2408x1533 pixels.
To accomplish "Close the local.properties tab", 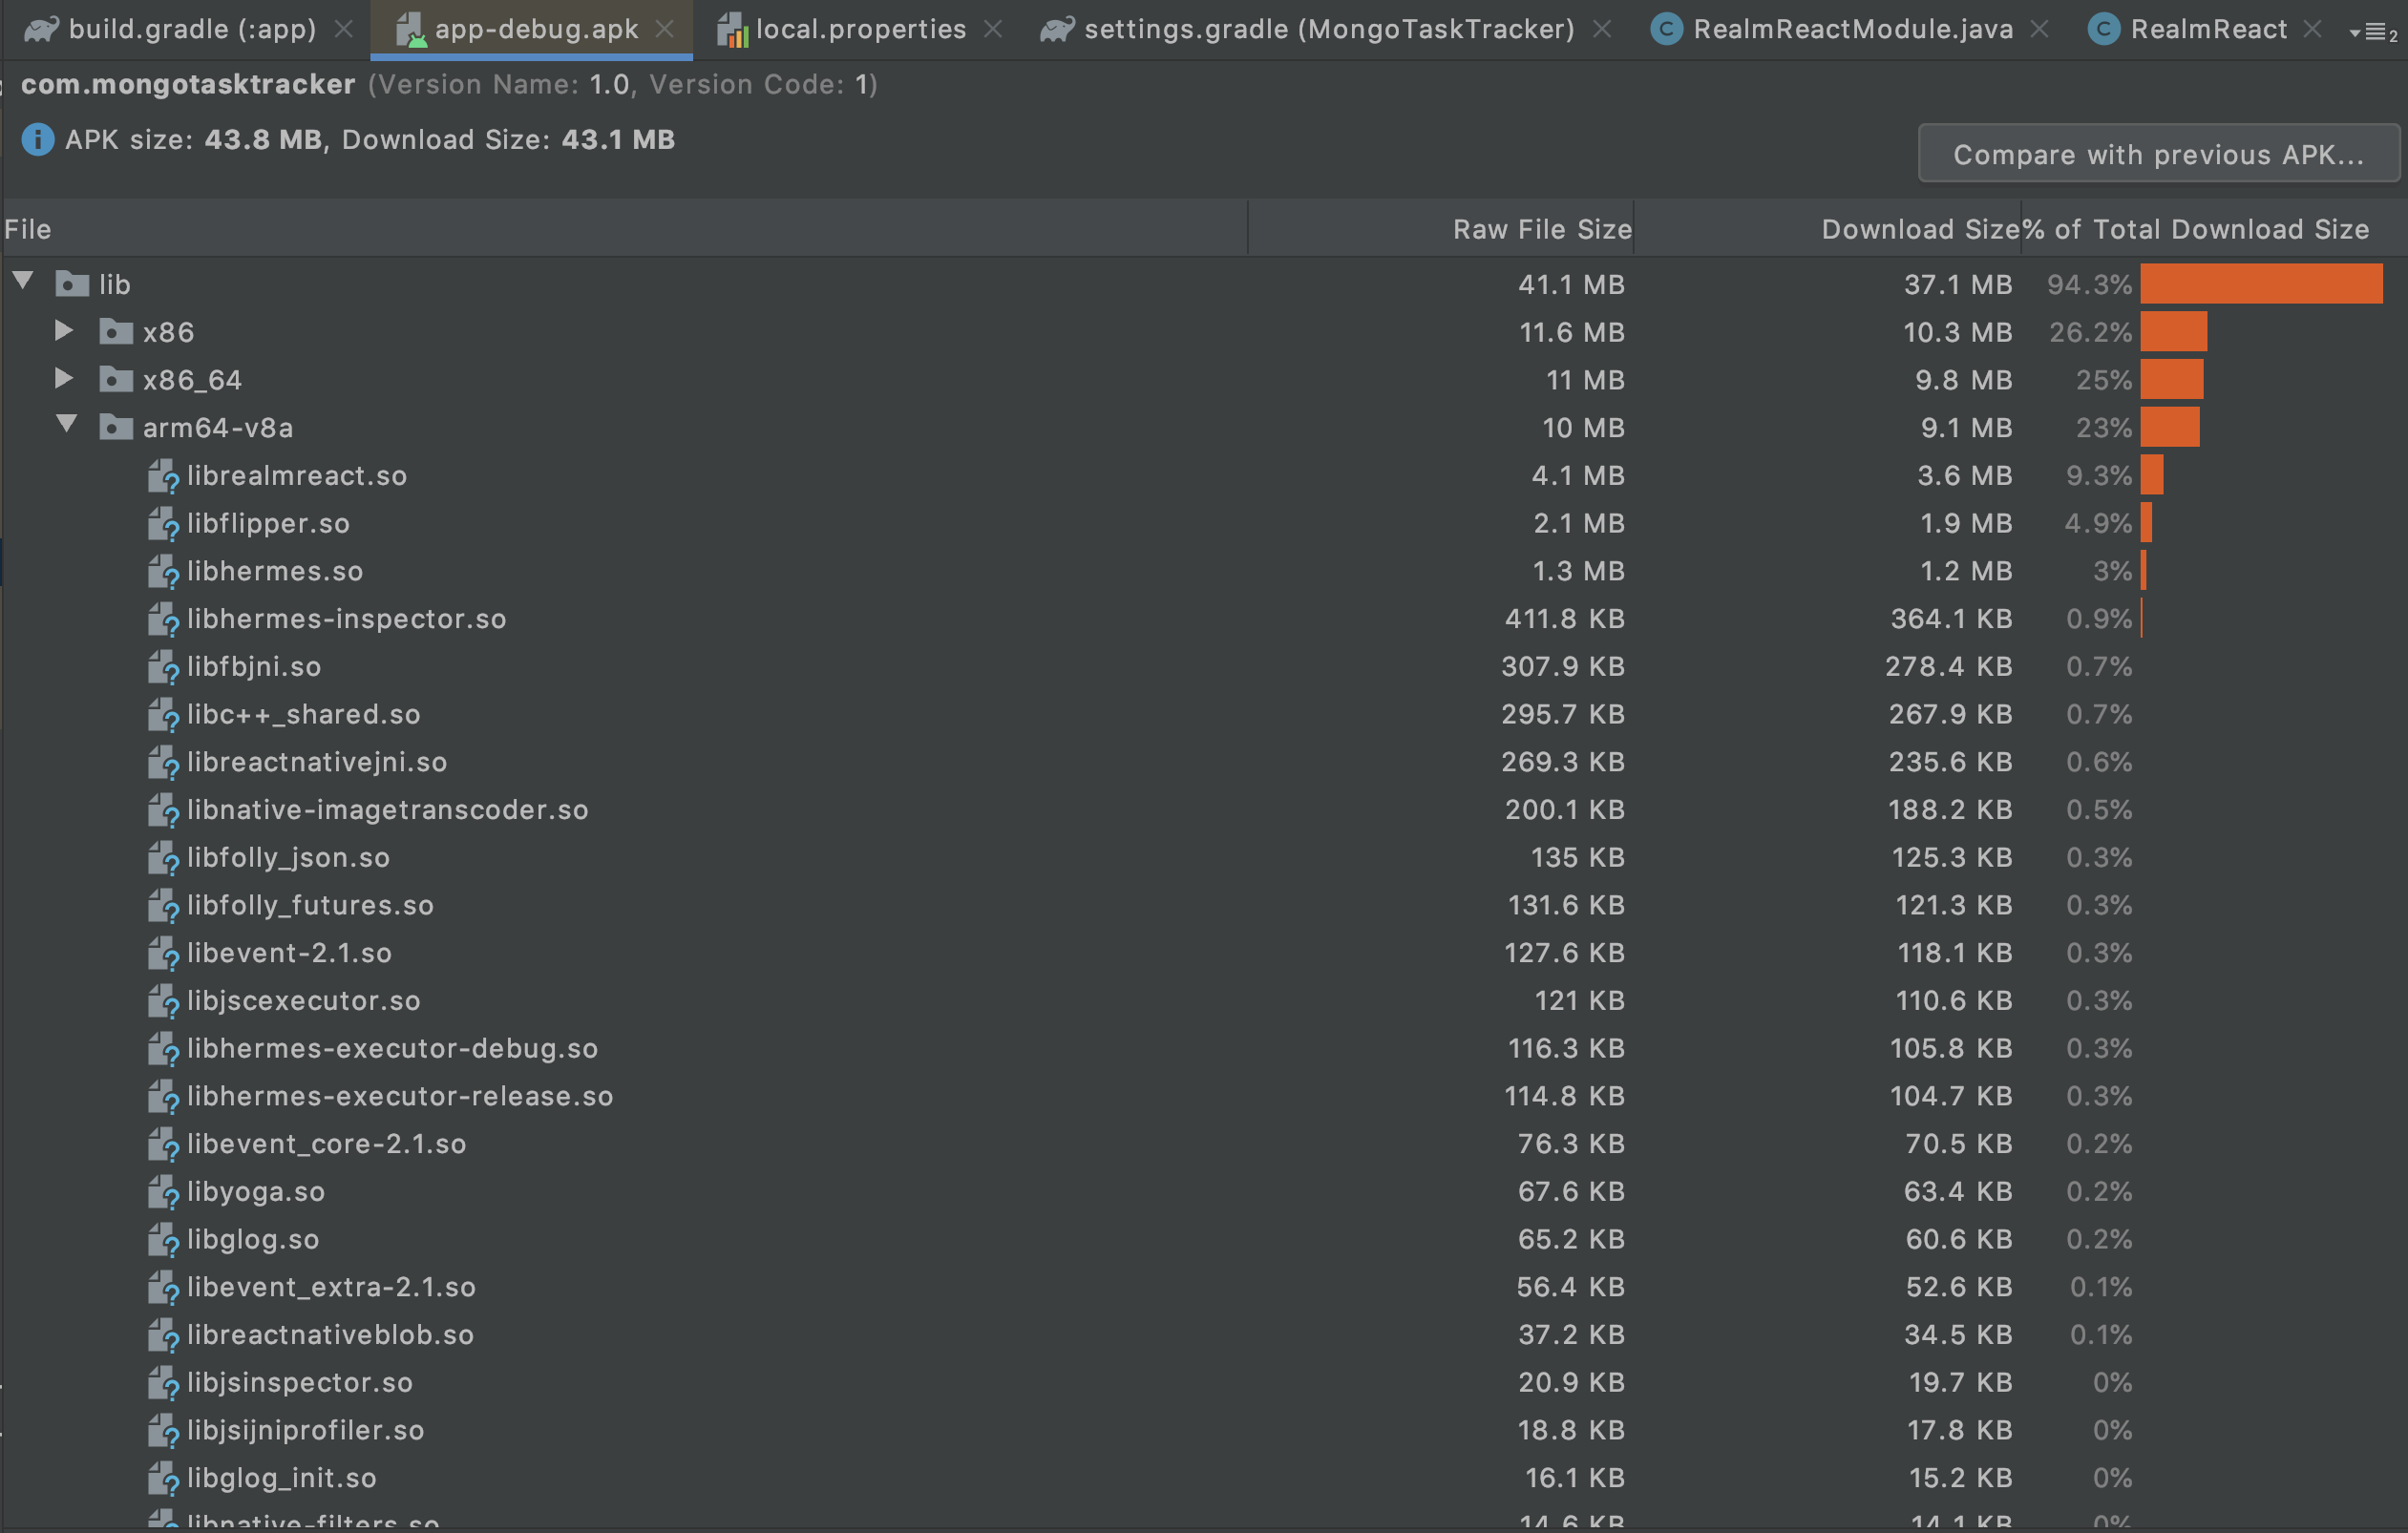I will pos(993,28).
